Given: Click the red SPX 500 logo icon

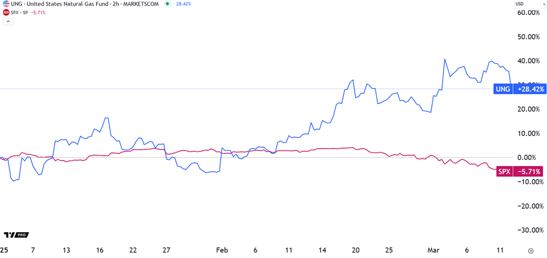Looking at the screenshot, I should tap(6, 12).
